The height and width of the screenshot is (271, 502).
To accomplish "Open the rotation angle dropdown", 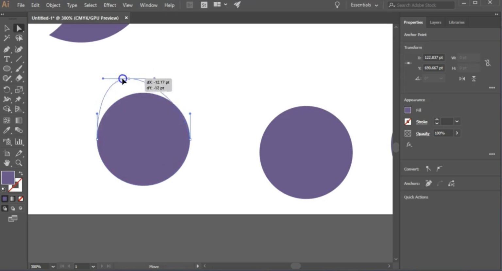I will click(x=441, y=79).
